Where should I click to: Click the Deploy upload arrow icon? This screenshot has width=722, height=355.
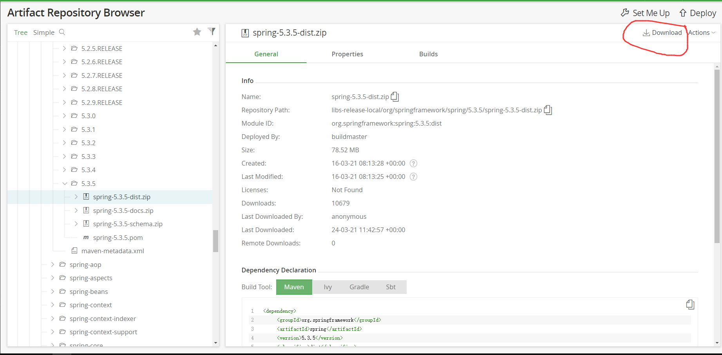click(x=683, y=13)
